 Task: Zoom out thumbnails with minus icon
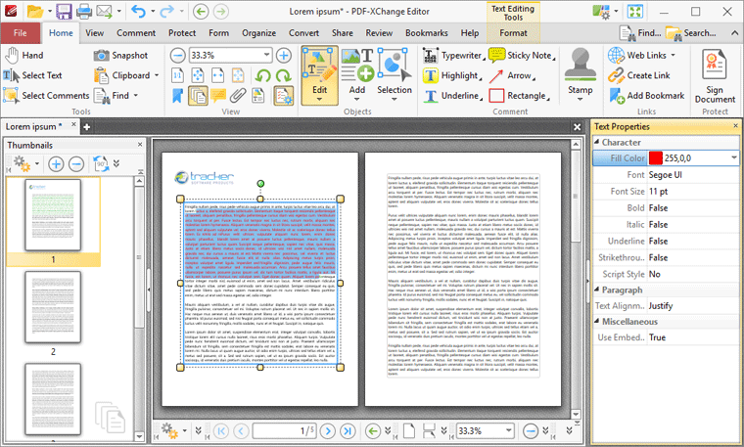click(x=76, y=164)
